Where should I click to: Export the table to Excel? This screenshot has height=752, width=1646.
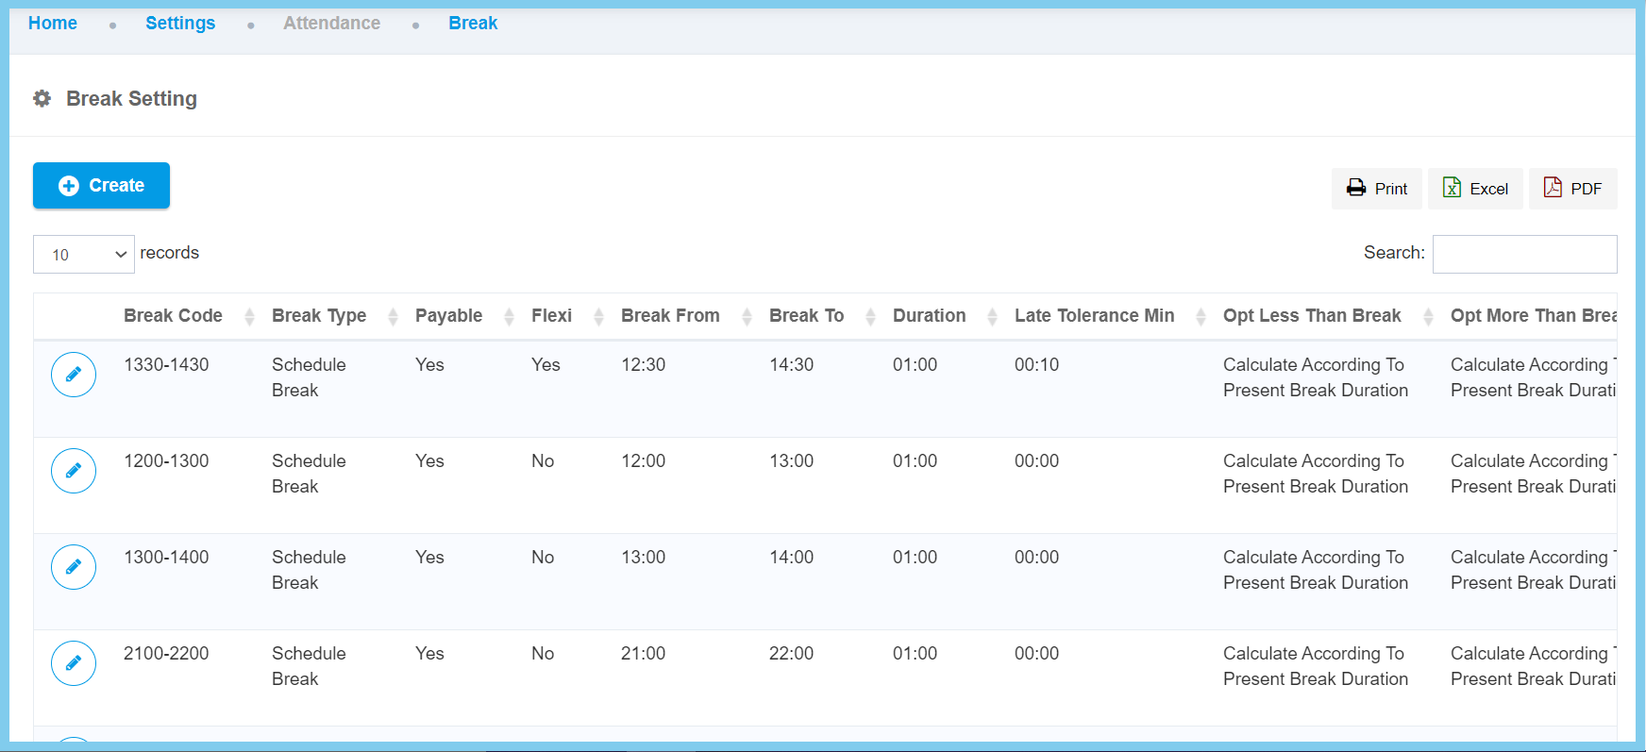(x=1475, y=189)
